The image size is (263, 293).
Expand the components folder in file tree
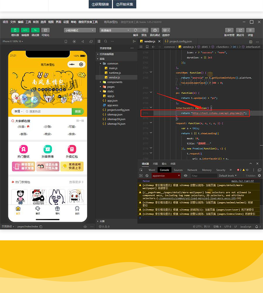tap(114, 82)
